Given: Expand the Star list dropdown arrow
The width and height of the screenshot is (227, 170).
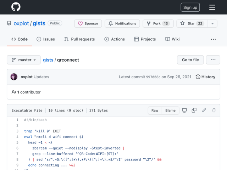Looking at the screenshot, I should [212, 24].
